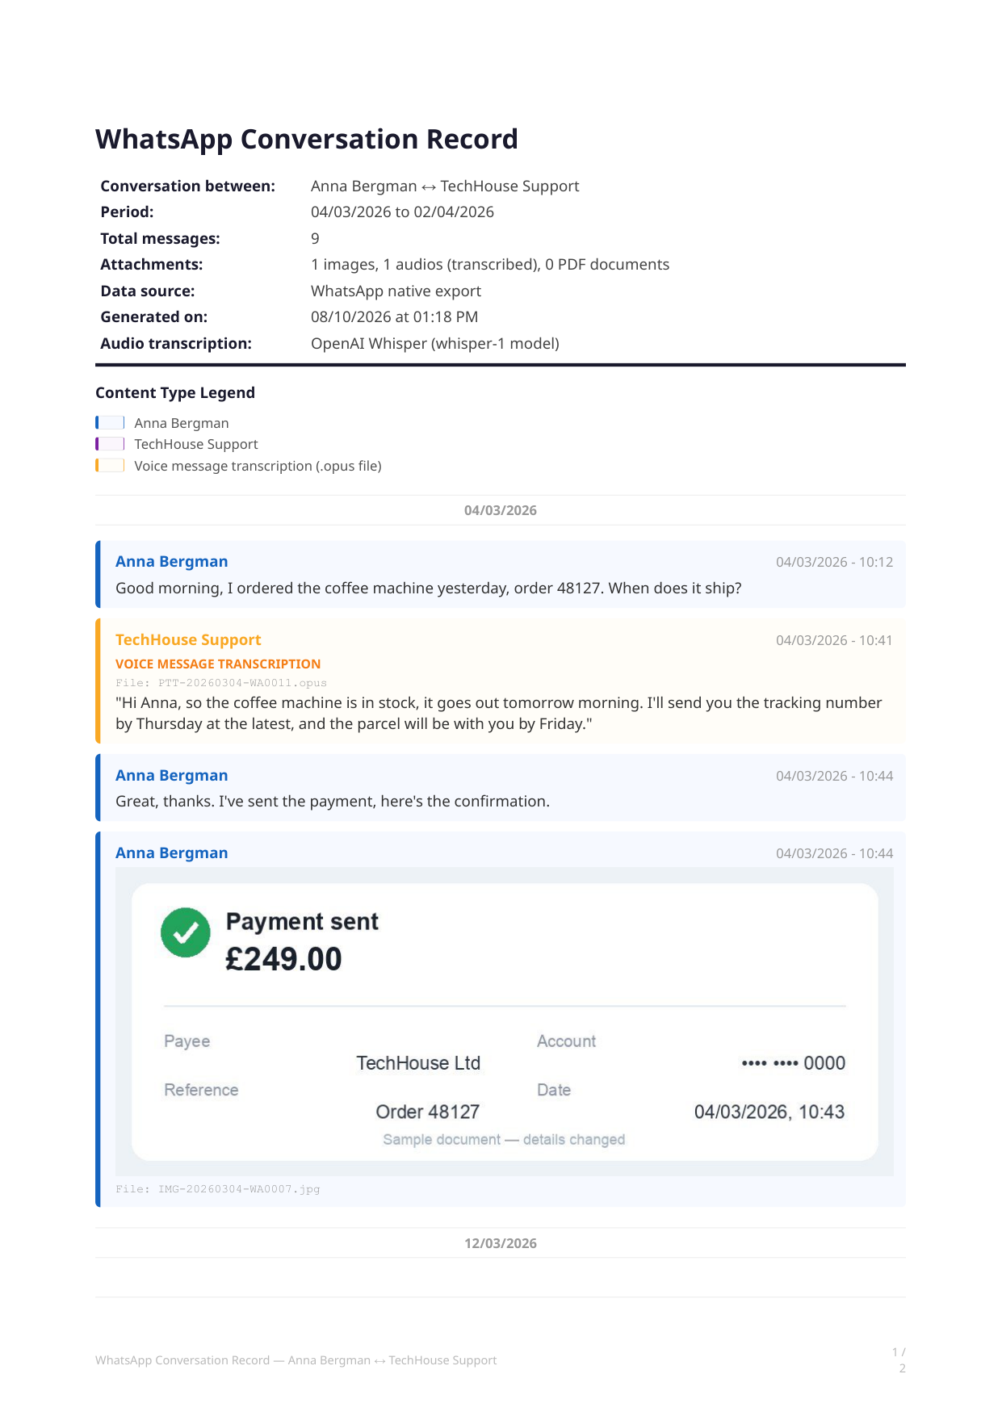The width and height of the screenshot is (1002, 1416).
Task: Click the TechHouse Support sender name
Action: 188,639
